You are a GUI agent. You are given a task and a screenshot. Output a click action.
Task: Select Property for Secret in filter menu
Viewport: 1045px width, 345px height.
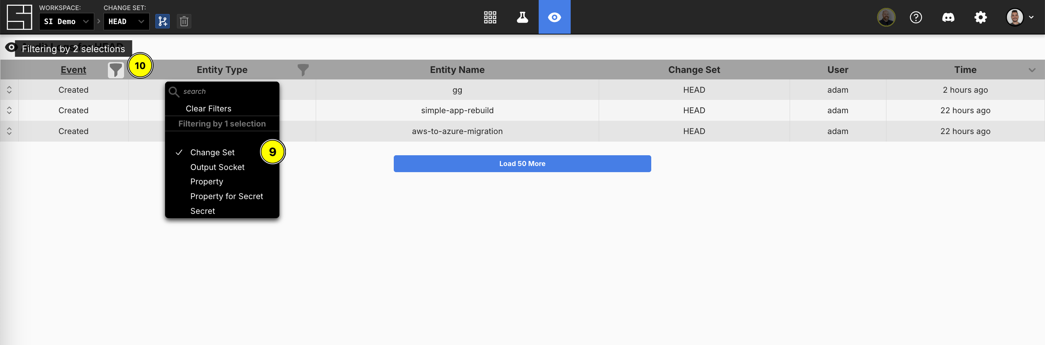(226, 196)
